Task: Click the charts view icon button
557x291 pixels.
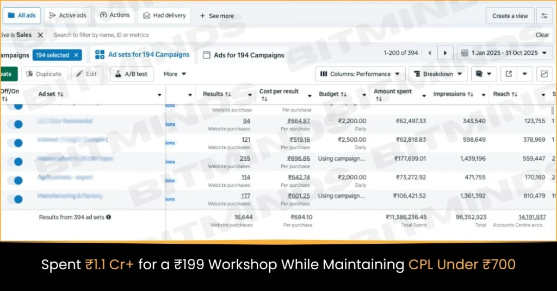Action: point(544,74)
